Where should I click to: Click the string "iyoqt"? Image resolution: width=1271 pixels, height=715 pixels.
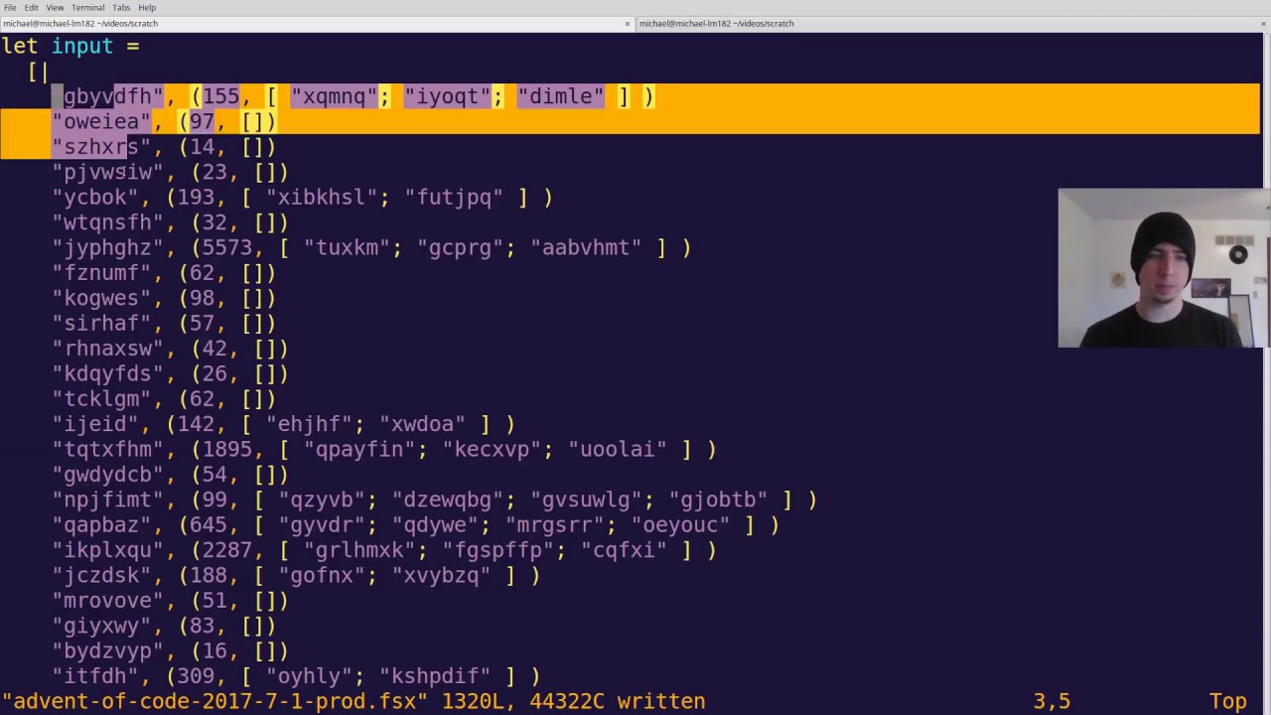click(448, 96)
